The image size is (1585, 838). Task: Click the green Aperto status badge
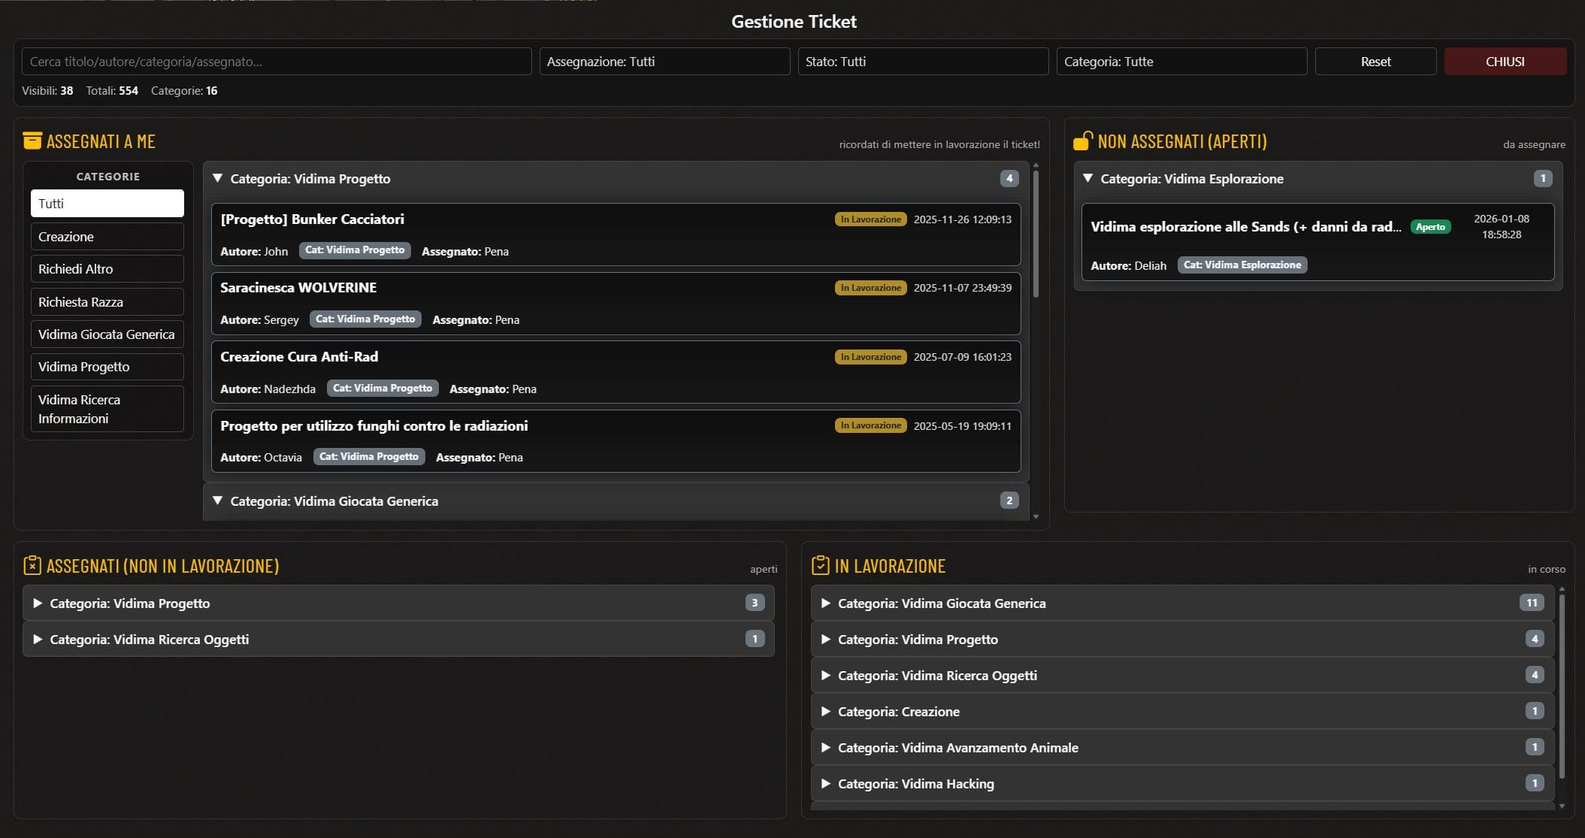(x=1430, y=227)
